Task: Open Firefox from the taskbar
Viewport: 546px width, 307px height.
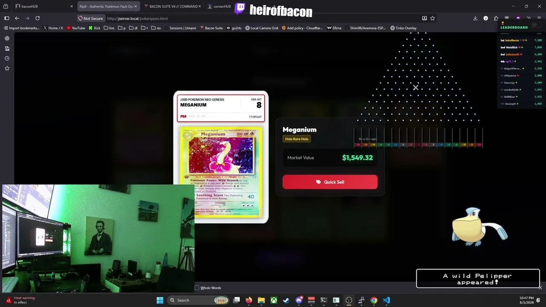Action: pyautogui.click(x=249, y=300)
